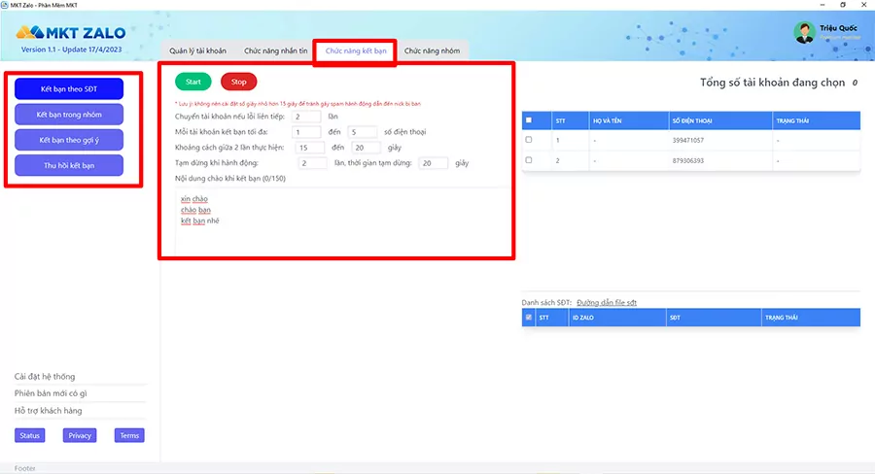Click HỌ VÀ TÊN column header

(x=628, y=120)
